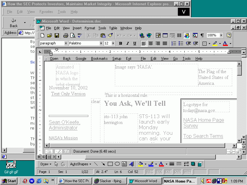Follow the NASA Home Page Survey link
Screen dimensions: 247x185
coord(204,123)
